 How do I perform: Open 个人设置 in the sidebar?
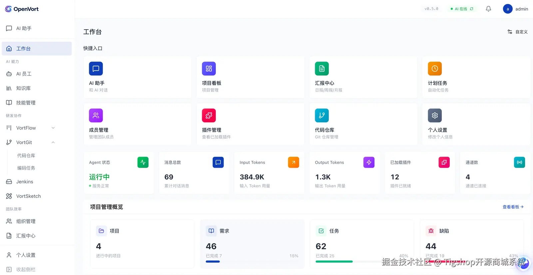coord(37,255)
